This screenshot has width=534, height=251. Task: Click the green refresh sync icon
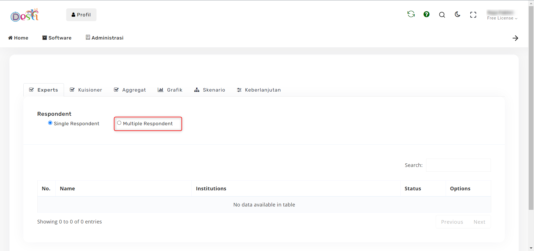[411, 14]
